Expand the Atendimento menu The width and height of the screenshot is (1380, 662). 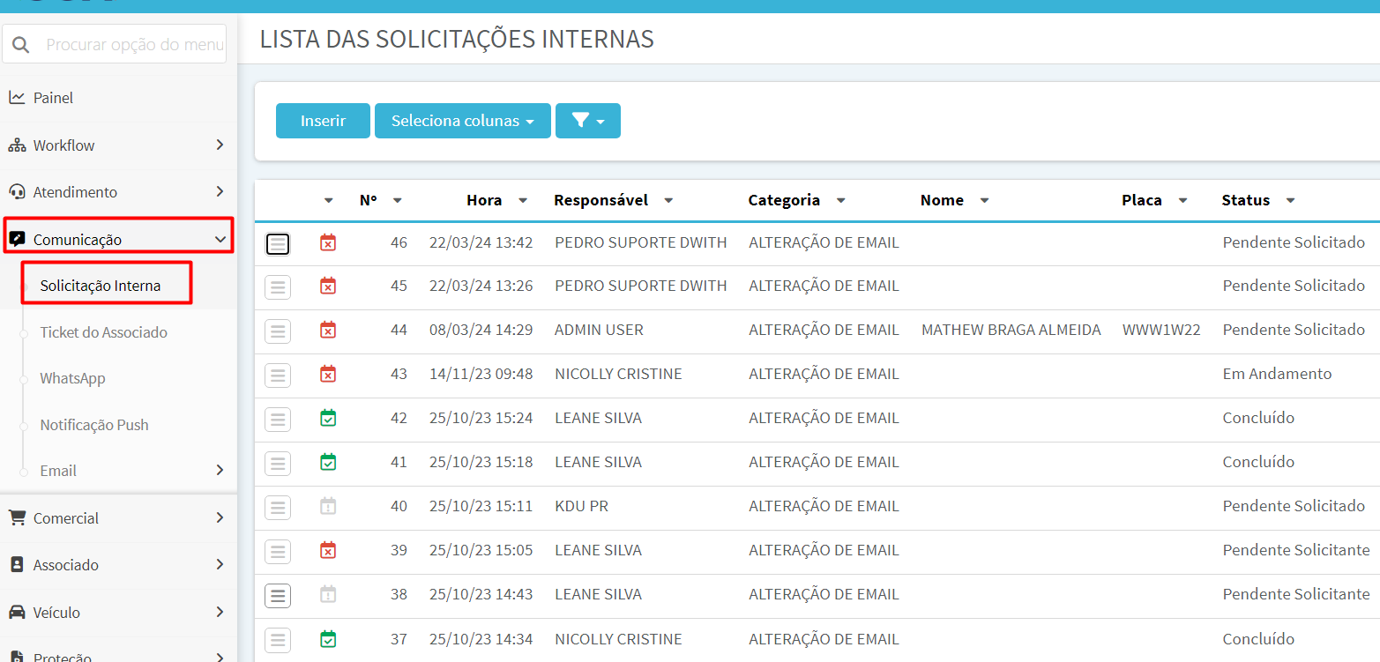118,192
